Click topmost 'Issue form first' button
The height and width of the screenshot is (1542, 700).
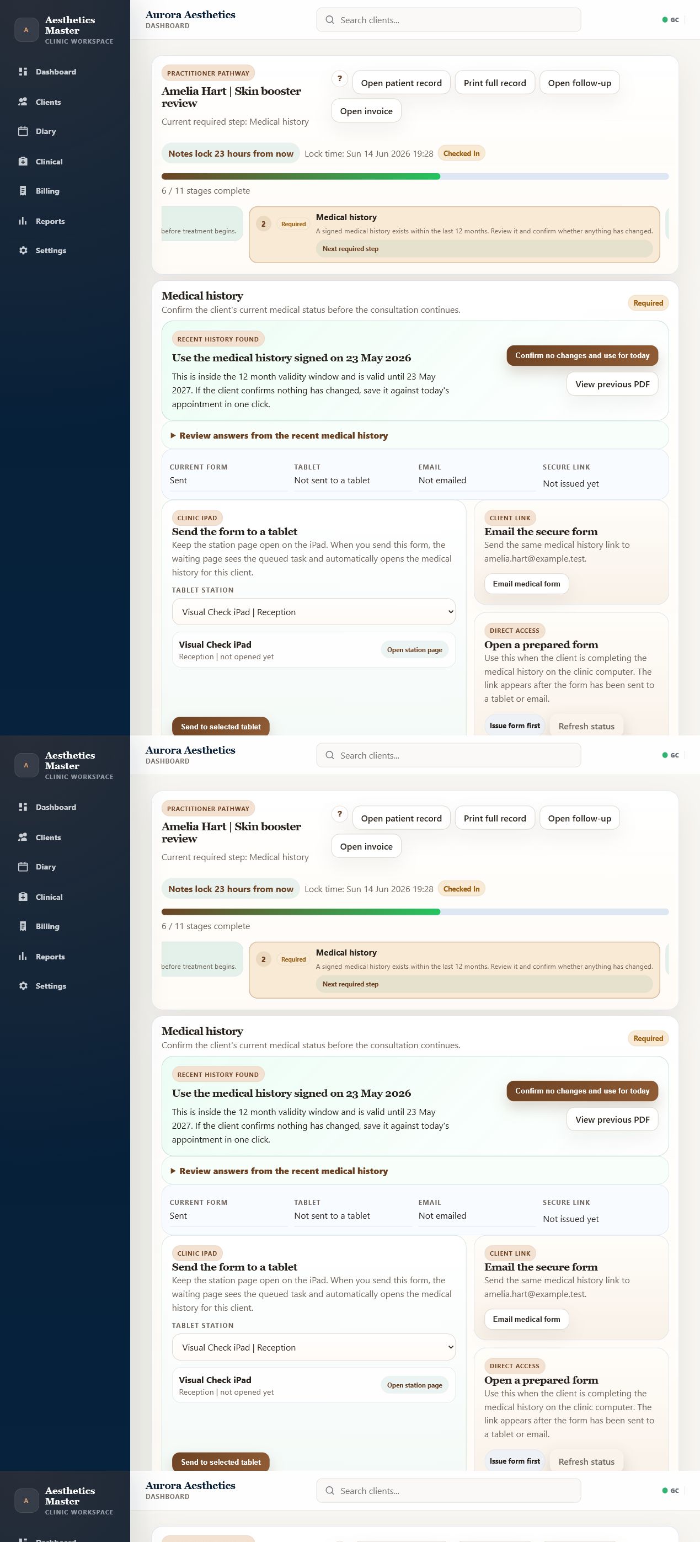(515, 725)
